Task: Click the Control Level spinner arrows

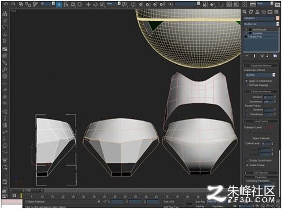Action: (272, 144)
